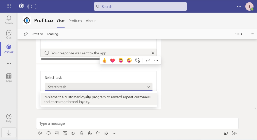Image resolution: width=257 pixels, height=140 pixels.
Task: Click the Viva Learning icon
Action: 98,133
